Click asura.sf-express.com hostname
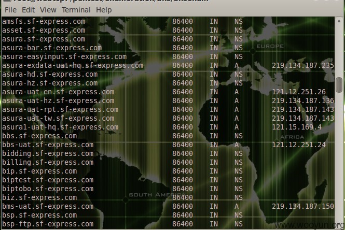Viewport: 345px width, 230px height. pyautogui.click(x=44, y=39)
